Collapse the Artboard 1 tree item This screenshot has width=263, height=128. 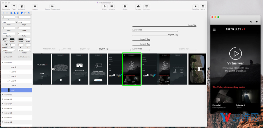[x=3, y=62]
